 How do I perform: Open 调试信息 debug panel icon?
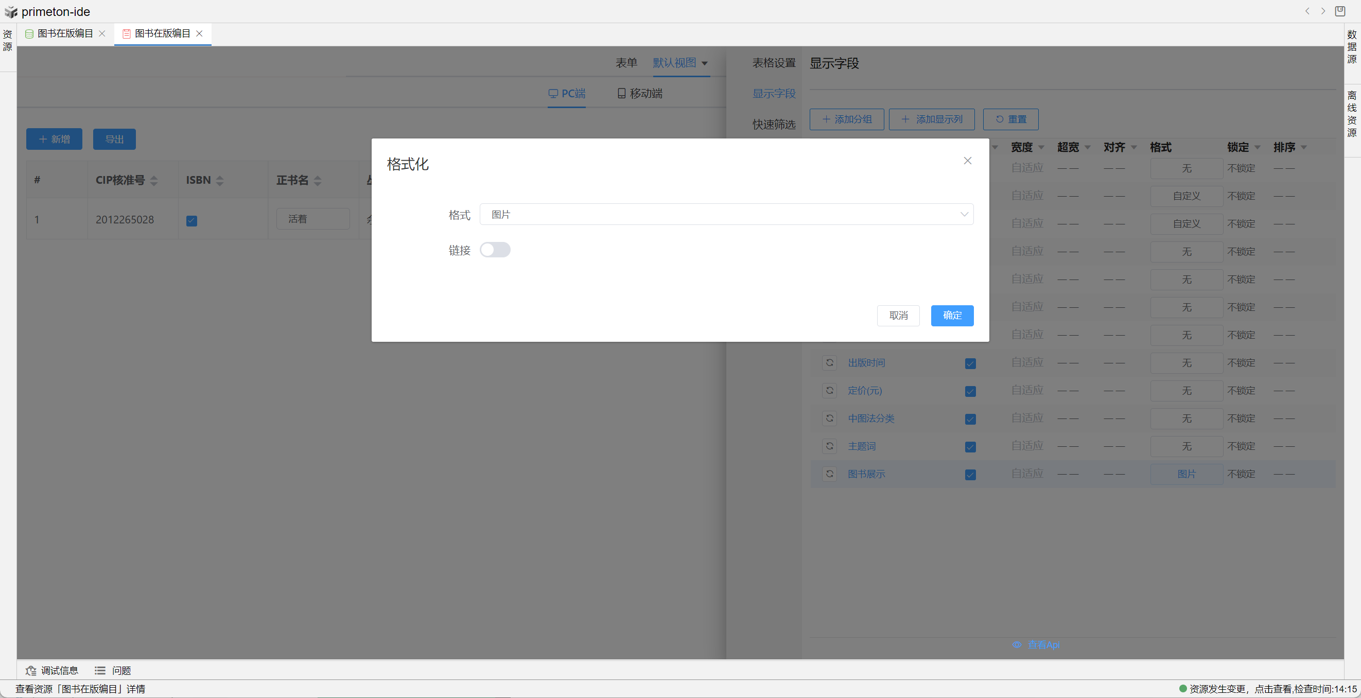[31, 671]
